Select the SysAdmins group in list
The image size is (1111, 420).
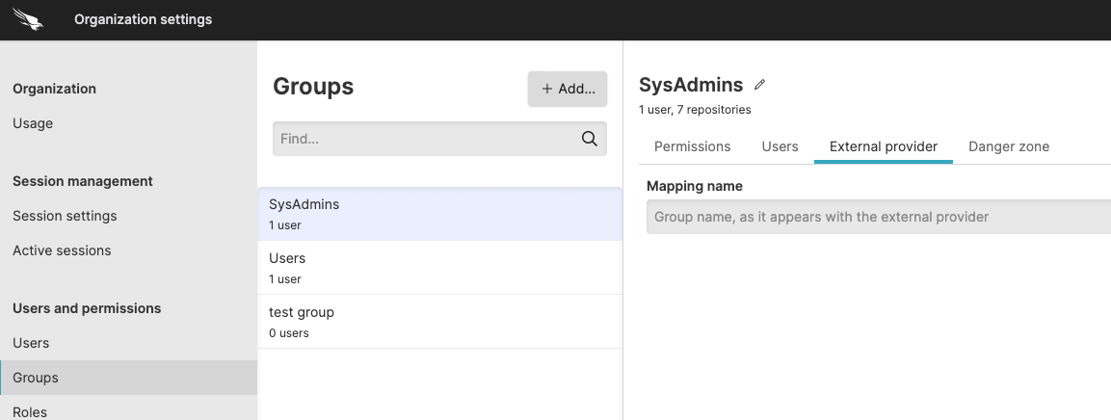[x=439, y=214]
